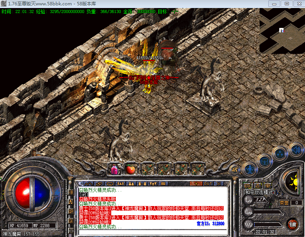Minimize the game window

(274, 3)
